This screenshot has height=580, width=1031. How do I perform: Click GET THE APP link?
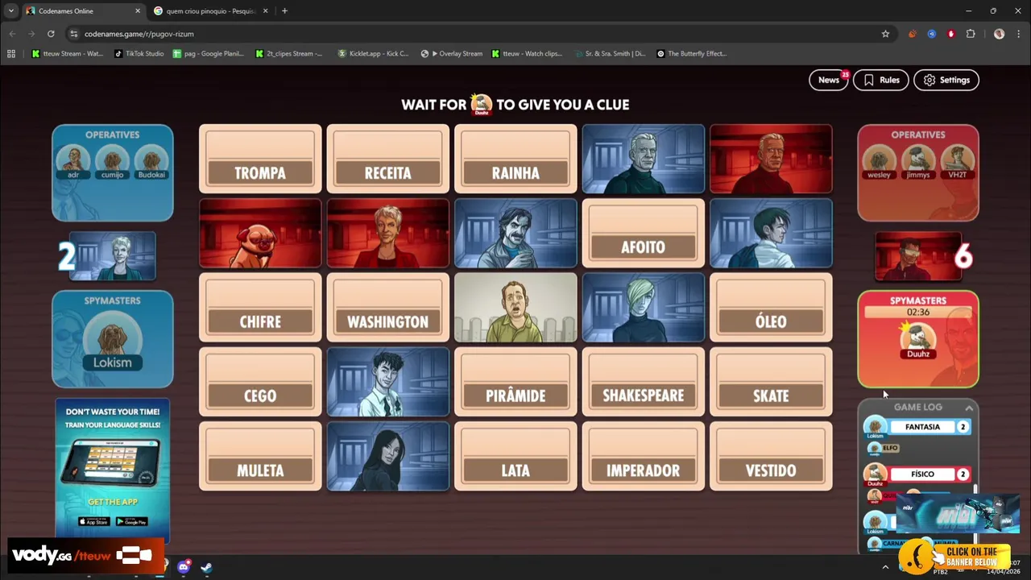click(x=113, y=502)
